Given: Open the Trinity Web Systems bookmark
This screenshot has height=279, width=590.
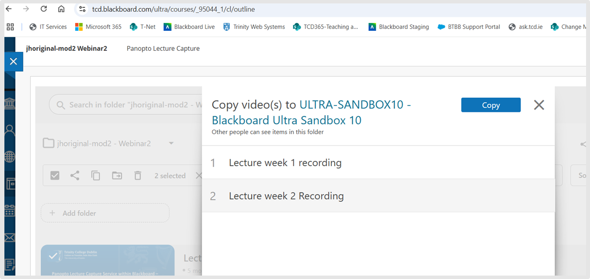Looking at the screenshot, I should coord(254,27).
